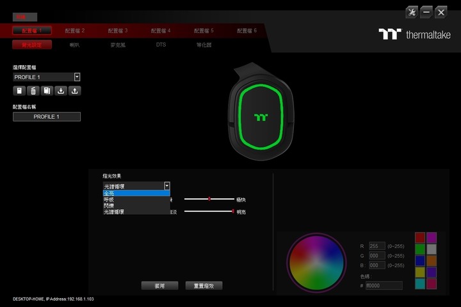
Task: Open the 背光設定 lighting settings tab
Action: (32, 45)
